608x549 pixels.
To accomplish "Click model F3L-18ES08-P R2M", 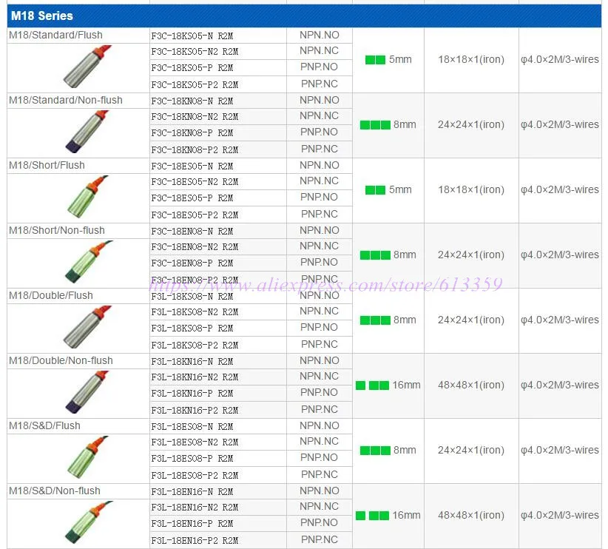I will coord(192,459).
